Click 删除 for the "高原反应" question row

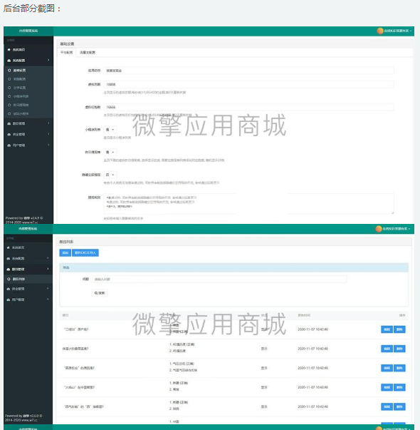(399, 368)
